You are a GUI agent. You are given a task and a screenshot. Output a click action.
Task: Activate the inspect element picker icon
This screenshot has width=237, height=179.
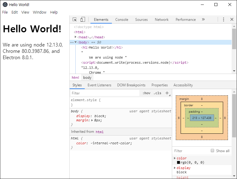click(74, 20)
